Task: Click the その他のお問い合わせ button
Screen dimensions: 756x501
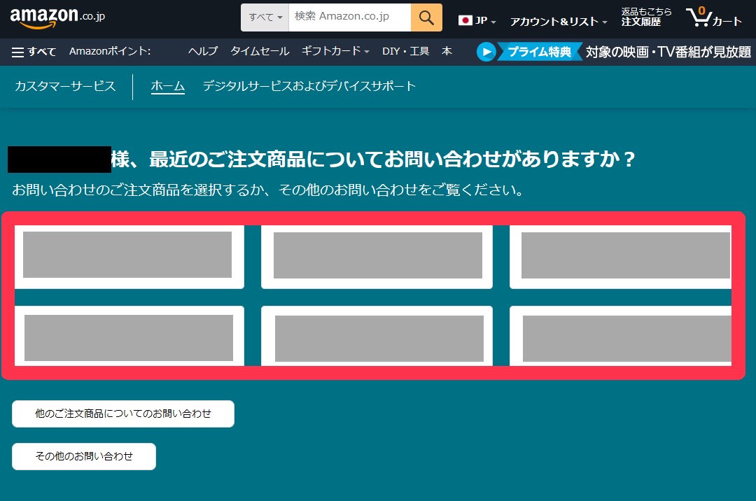Action: pos(84,456)
